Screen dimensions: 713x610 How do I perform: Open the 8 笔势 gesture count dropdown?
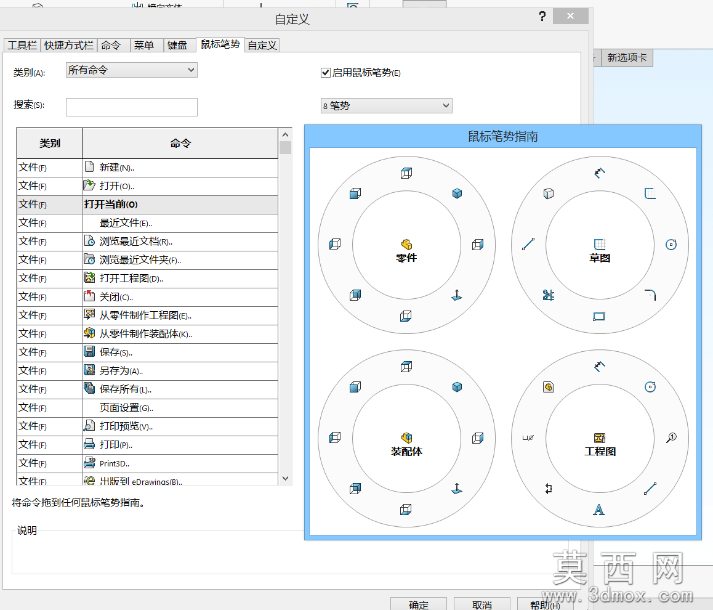[x=386, y=105]
